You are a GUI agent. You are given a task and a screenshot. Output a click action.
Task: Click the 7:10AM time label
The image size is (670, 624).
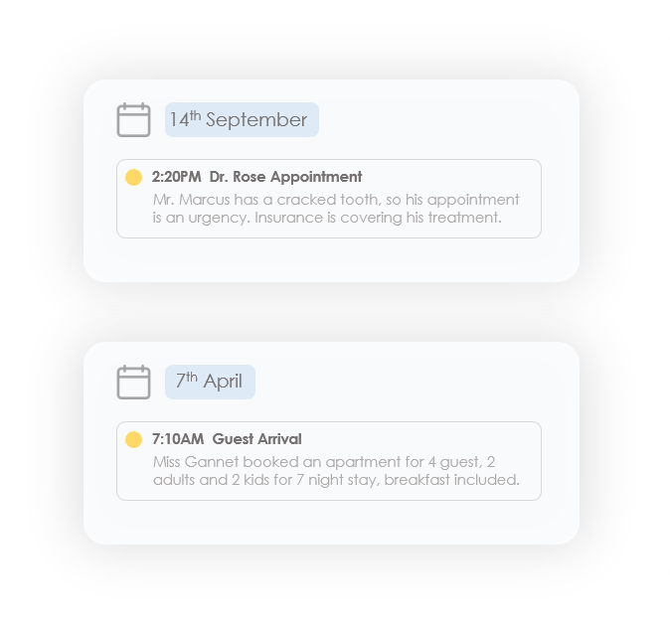tap(178, 439)
